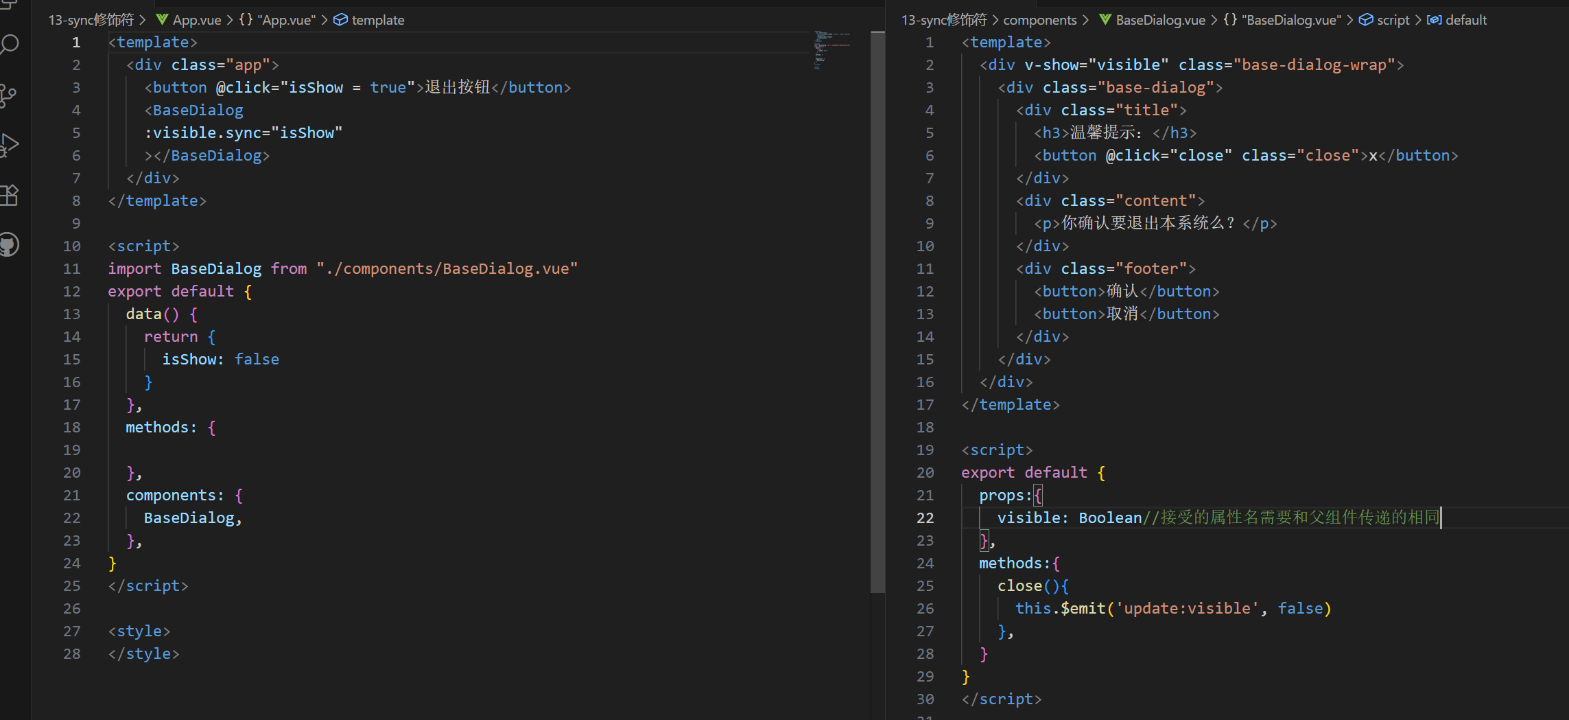Click "visible: Boolean" in the props object
1569x720 pixels.
tap(1070, 518)
